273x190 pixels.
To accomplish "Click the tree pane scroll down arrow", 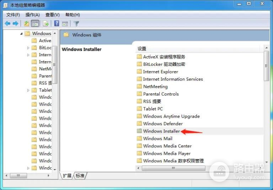I will (55, 170).
